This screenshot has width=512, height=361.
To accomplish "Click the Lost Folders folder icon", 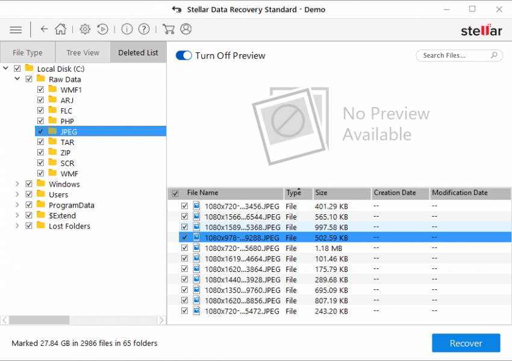I will (x=41, y=226).
